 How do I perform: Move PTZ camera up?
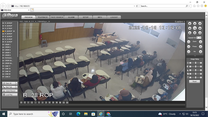(x=195, y=23)
